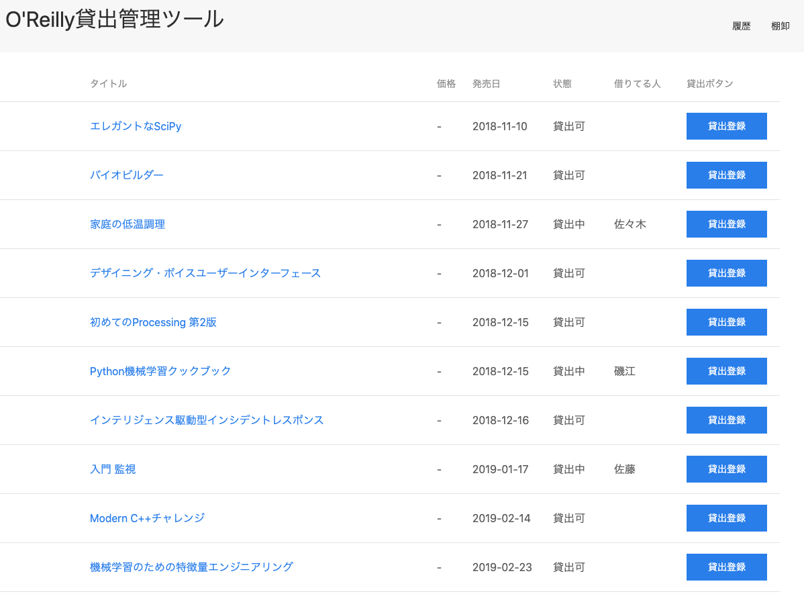The height and width of the screenshot is (598, 804).
Task: Select the date 2018-11-27
Action: point(501,224)
